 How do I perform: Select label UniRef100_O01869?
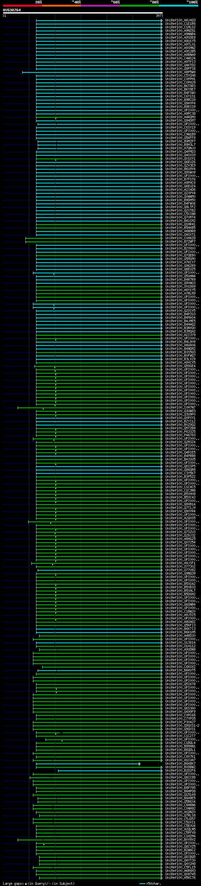tap(180, 286)
